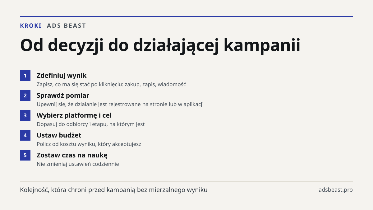Image resolution: width=373 pixels, height=210 pixels.
Task: Select the 'Zdefiniuj wynik' step title
Action: pos(62,76)
